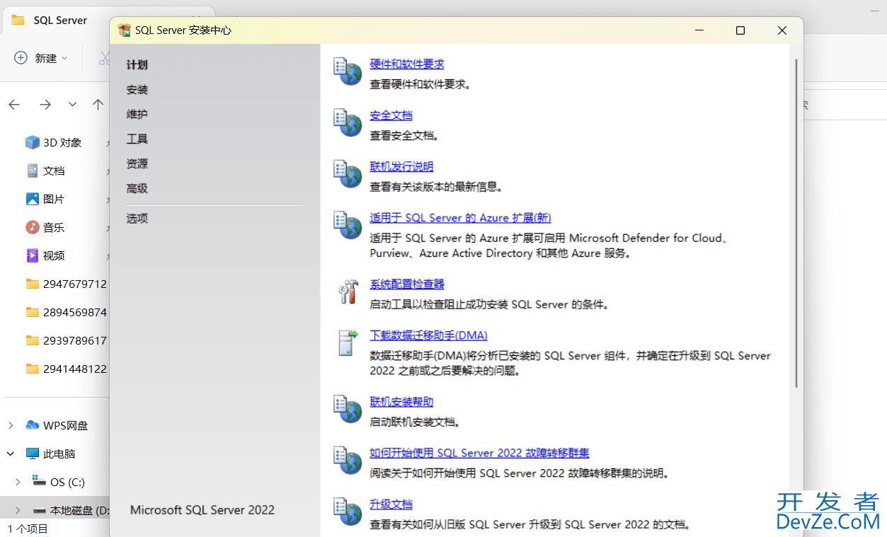Click the server download icon for 下载数据迁移助手
The height and width of the screenshot is (537, 887).
[x=348, y=342]
